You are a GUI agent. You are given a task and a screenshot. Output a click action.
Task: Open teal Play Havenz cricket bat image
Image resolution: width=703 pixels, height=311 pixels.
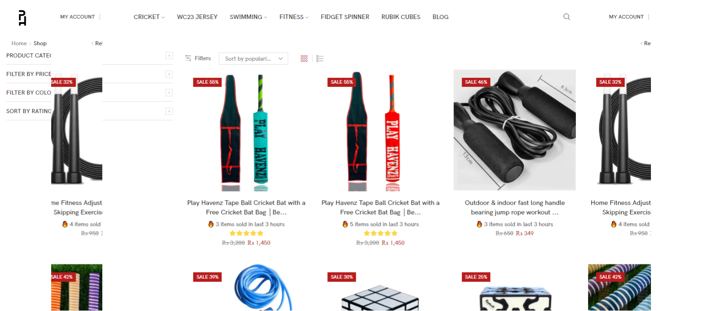click(x=246, y=131)
